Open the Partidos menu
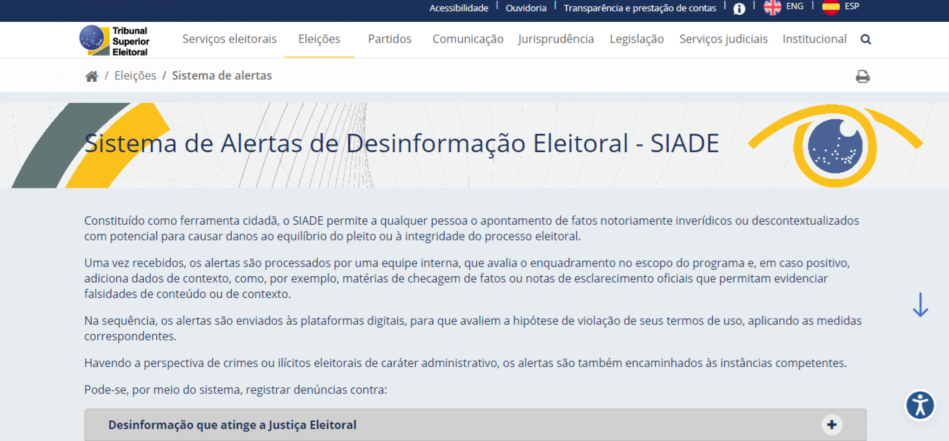This screenshot has width=949, height=441. pos(390,39)
